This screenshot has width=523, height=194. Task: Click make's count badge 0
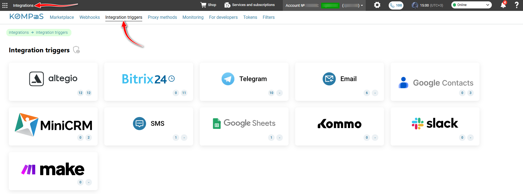pyautogui.click(x=80, y=182)
